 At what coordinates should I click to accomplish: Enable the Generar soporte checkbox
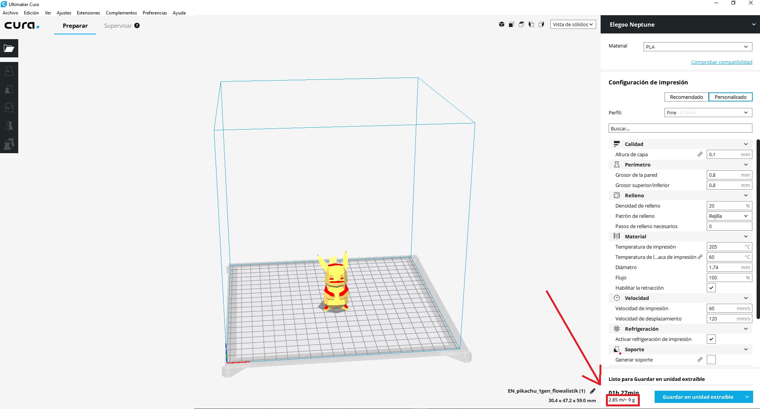point(711,359)
